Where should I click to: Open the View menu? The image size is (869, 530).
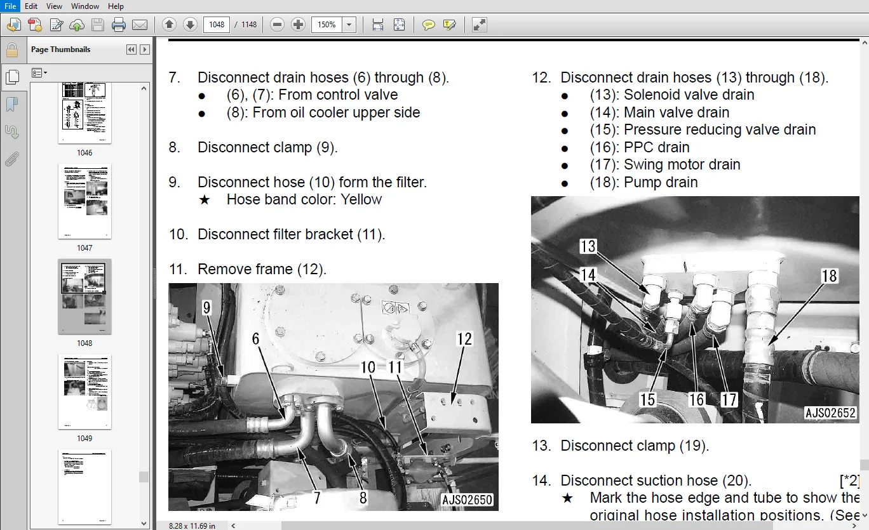[x=54, y=6]
